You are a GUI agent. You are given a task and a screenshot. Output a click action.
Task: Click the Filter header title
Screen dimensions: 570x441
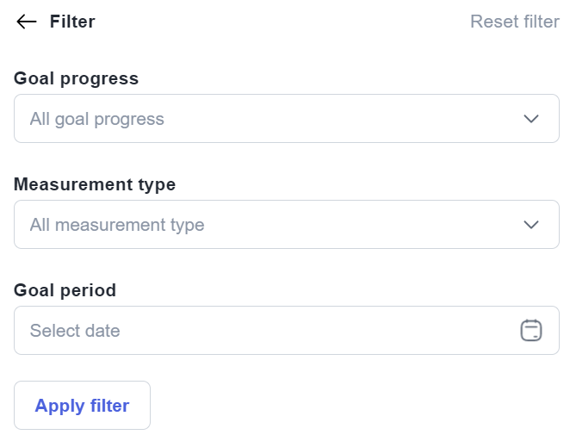coord(72,22)
